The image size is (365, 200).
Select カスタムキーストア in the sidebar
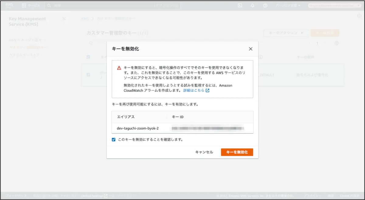[x=24, y=55]
